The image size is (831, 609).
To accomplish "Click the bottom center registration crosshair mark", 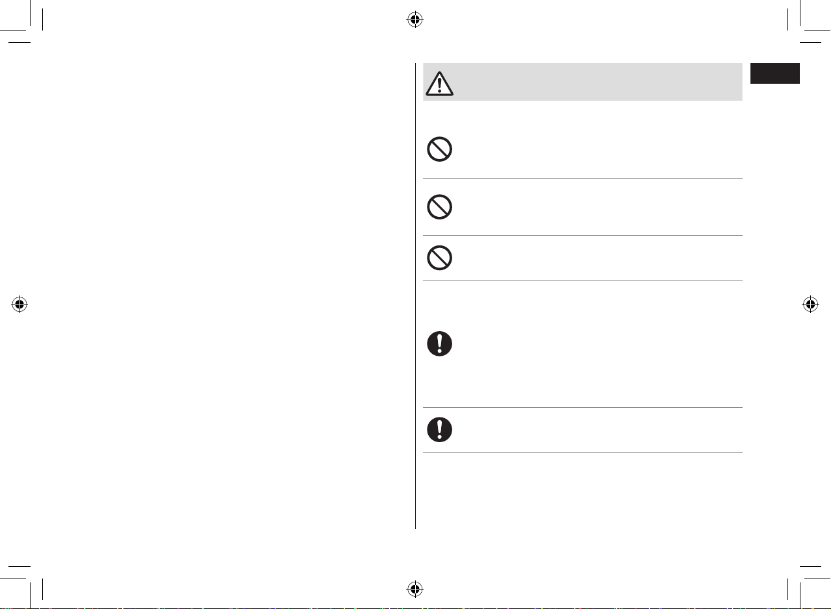I will (415, 589).
